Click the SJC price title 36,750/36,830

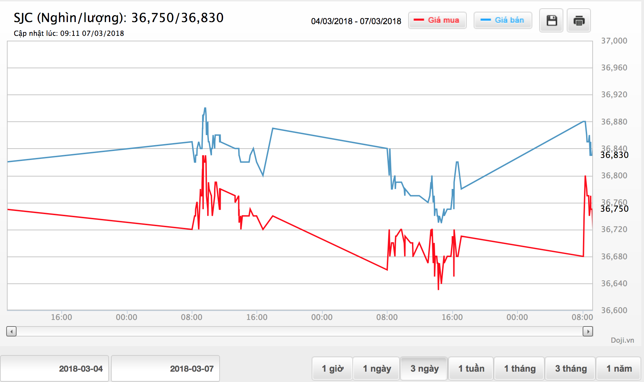tap(119, 18)
